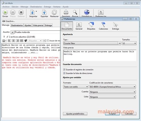The image size is (141, 121).
Task: Open the Formato dropdown
Action: coord(76,87)
